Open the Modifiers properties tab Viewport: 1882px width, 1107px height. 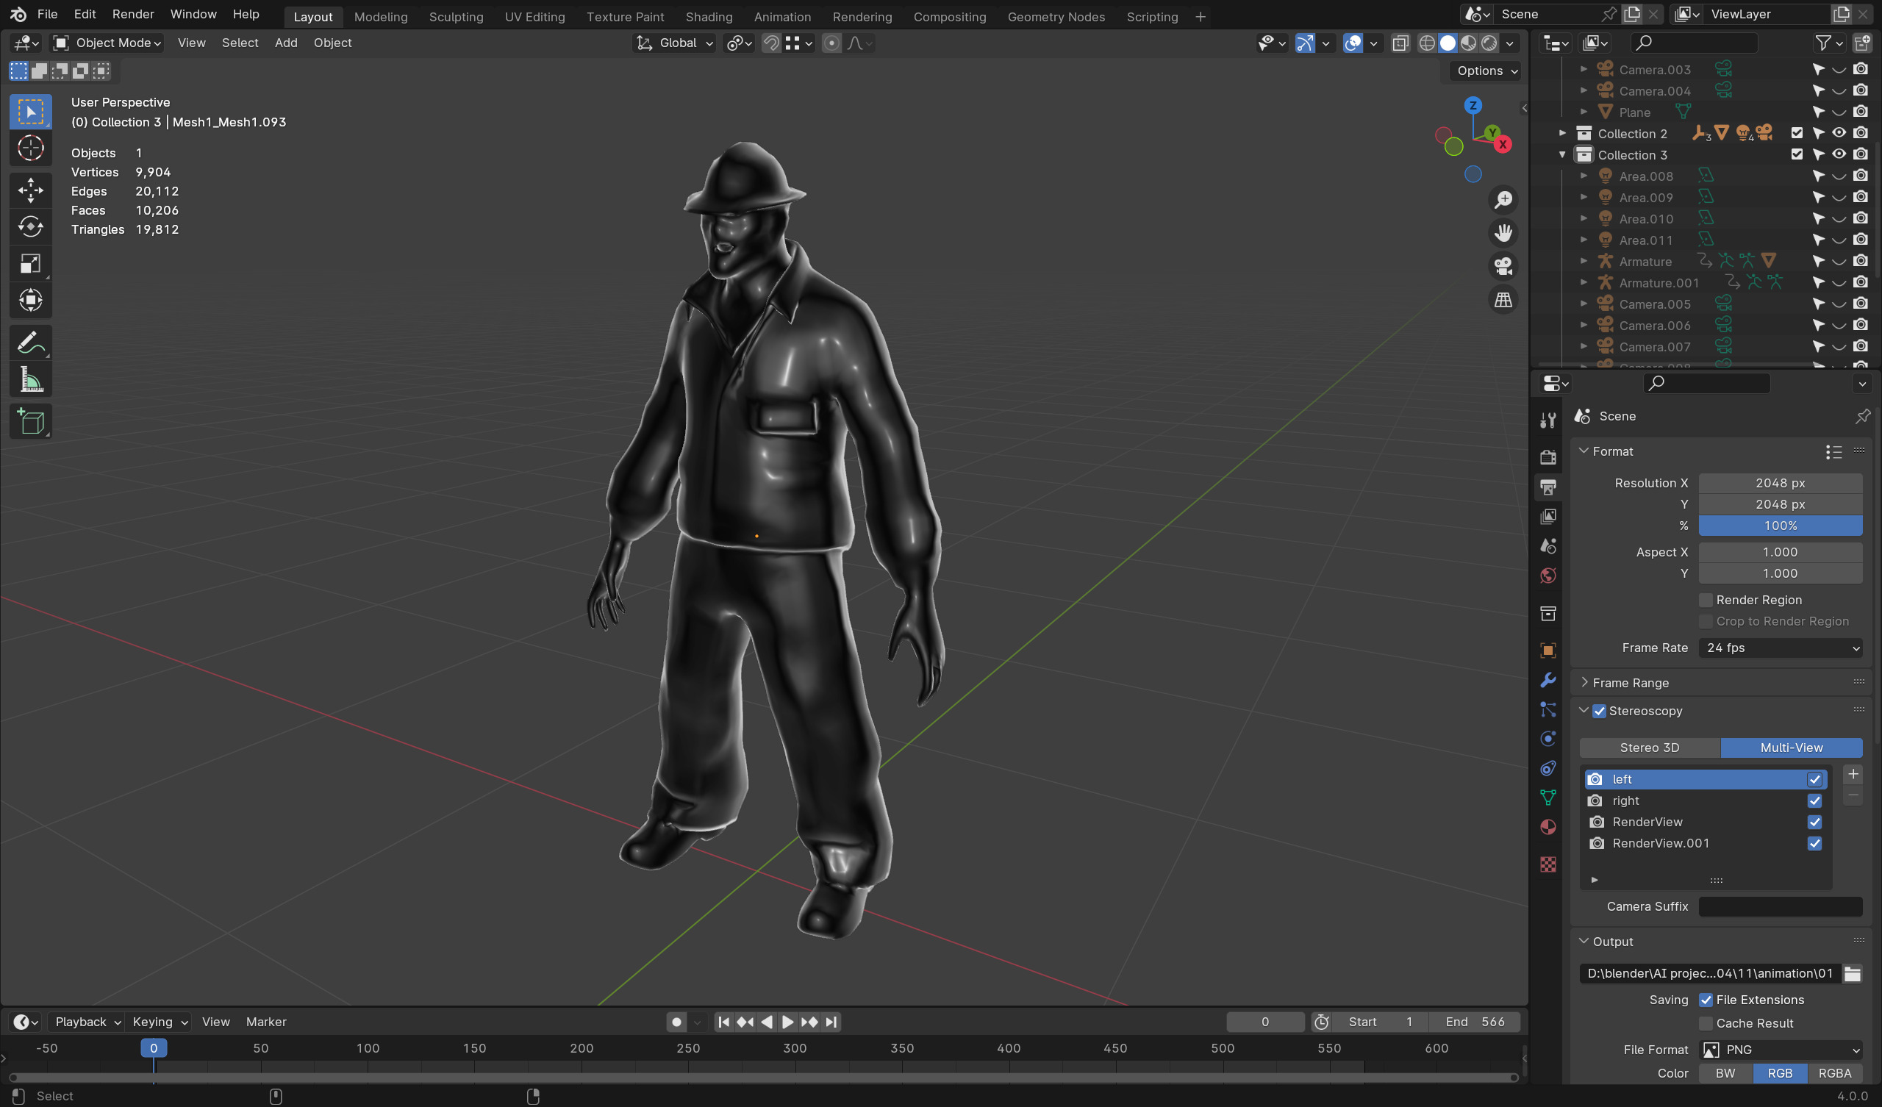tap(1548, 680)
